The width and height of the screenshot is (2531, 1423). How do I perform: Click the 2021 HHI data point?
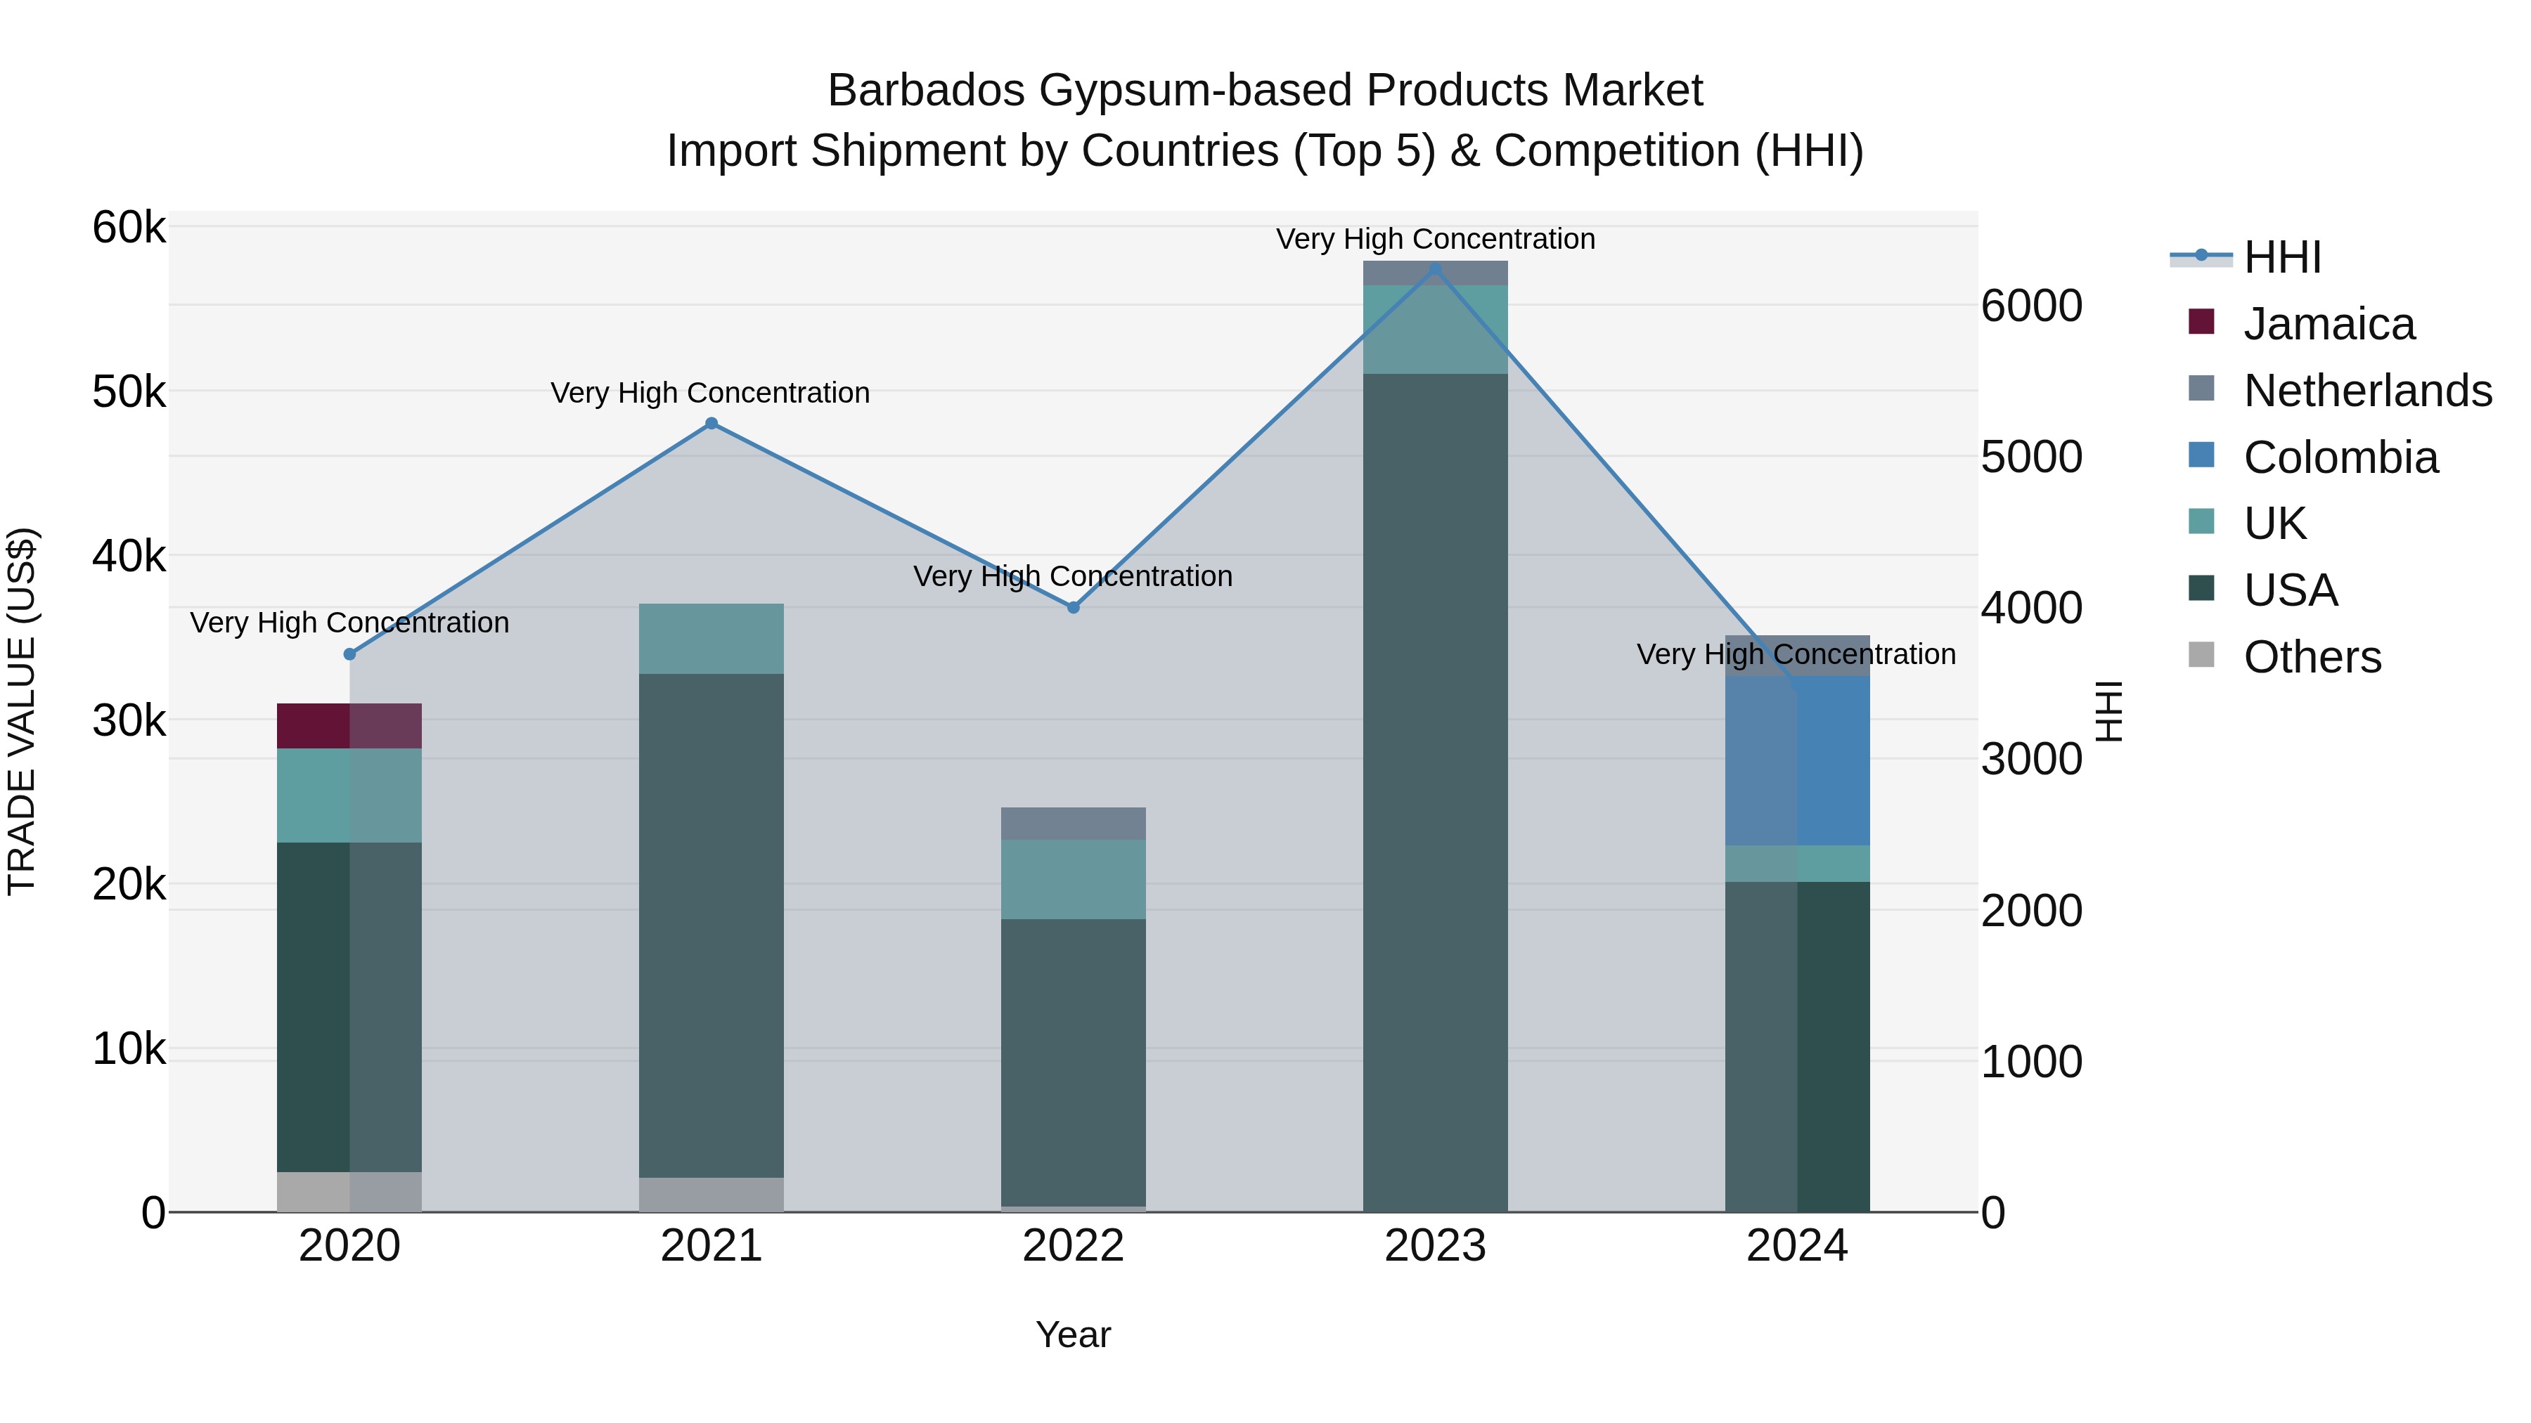[x=711, y=424]
